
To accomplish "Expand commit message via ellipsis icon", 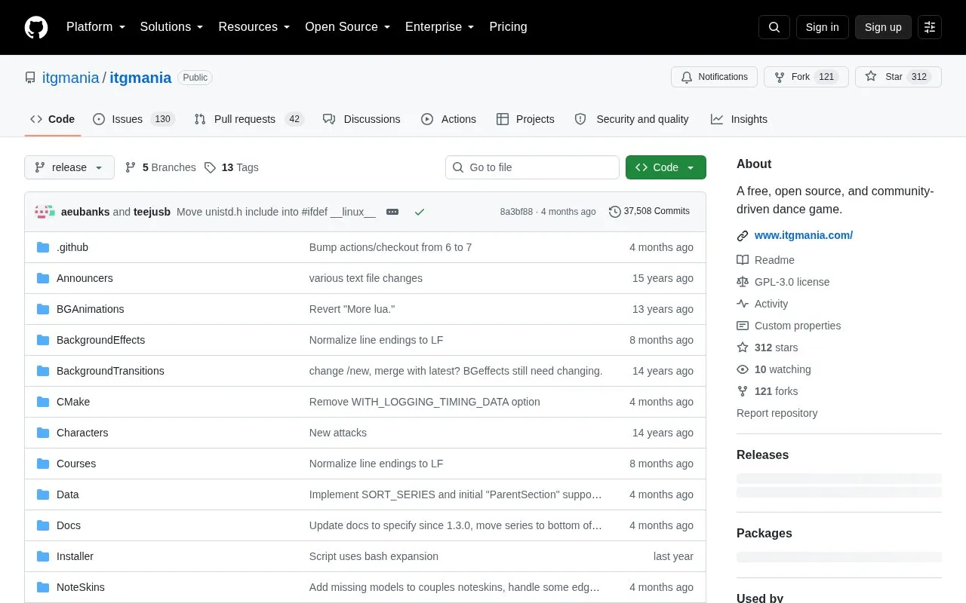I will 392,212.
